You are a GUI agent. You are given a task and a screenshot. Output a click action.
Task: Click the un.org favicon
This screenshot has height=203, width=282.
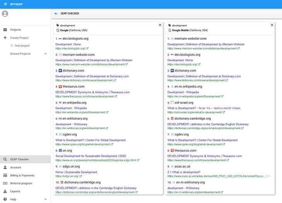tap(60, 151)
